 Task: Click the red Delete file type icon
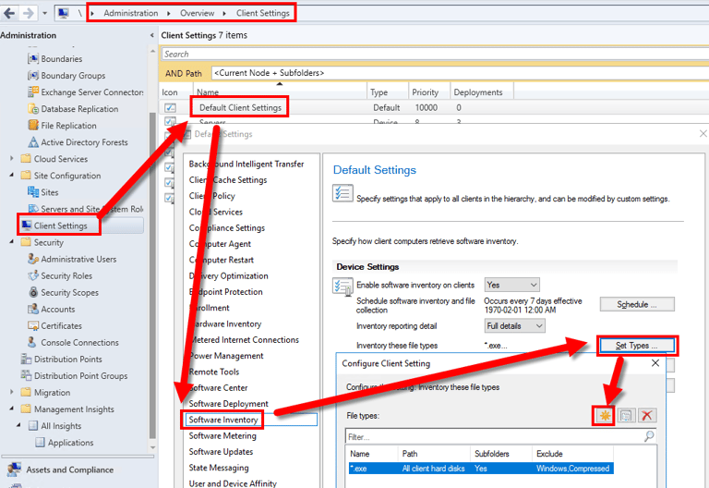647,415
